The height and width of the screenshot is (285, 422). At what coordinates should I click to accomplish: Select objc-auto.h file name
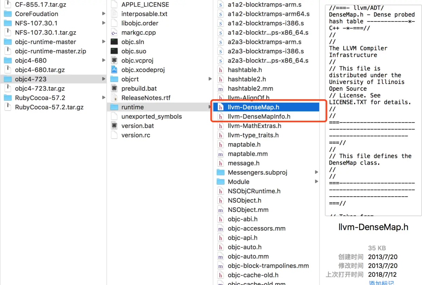(x=245, y=247)
